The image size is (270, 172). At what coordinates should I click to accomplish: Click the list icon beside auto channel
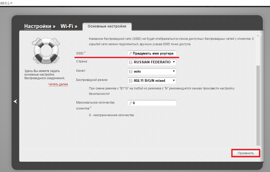coord(131,71)
